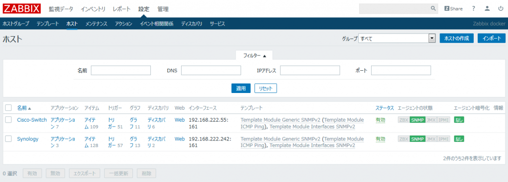
Task: Click the 名前 filter field
Action: pos(121,70)
